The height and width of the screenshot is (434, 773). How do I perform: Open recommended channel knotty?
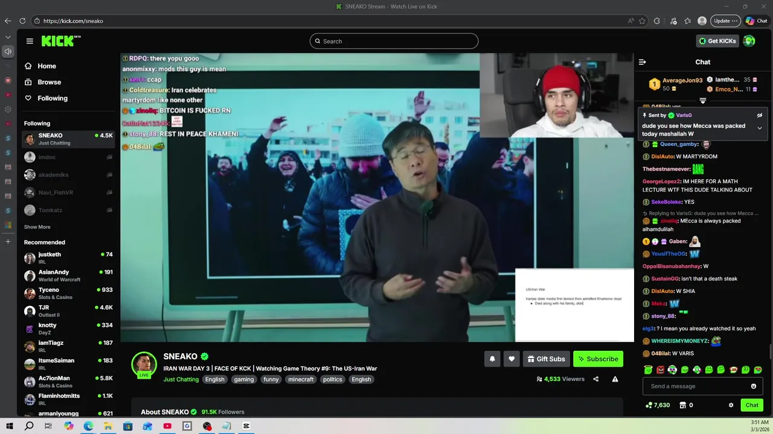(68, 329)
